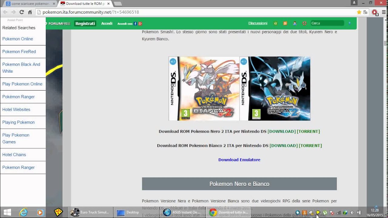Image resolution: width=388 pixels, height=218 pixels.
Task: Open the forum RSS feed icon
Action: coord(285,23)
